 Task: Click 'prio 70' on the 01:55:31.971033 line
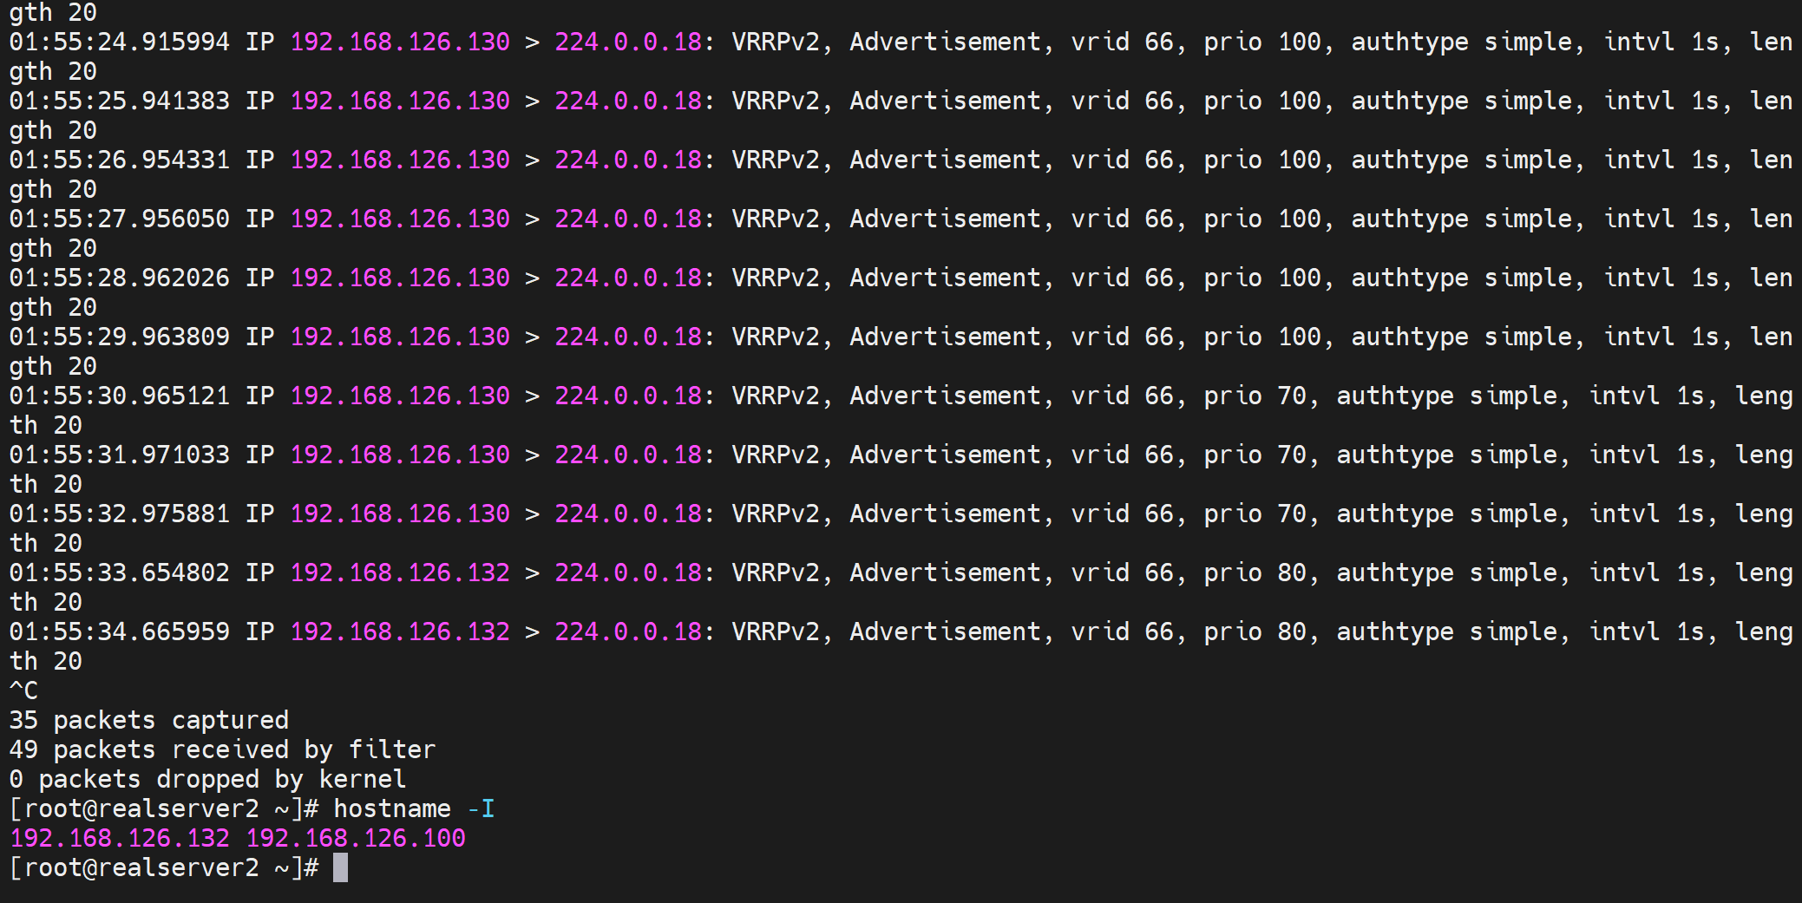[x=1255, y=455]
